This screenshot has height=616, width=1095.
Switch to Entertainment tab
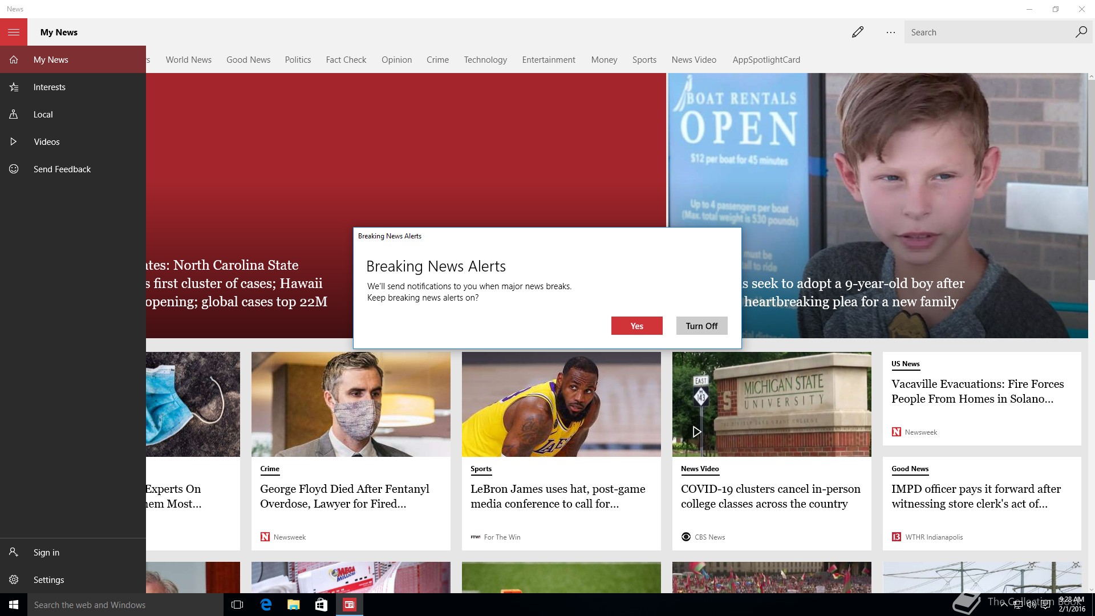pos(549,59)
